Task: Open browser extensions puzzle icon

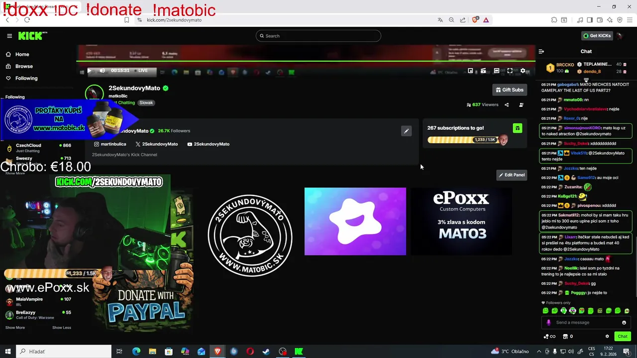Action: click(554, 20)
